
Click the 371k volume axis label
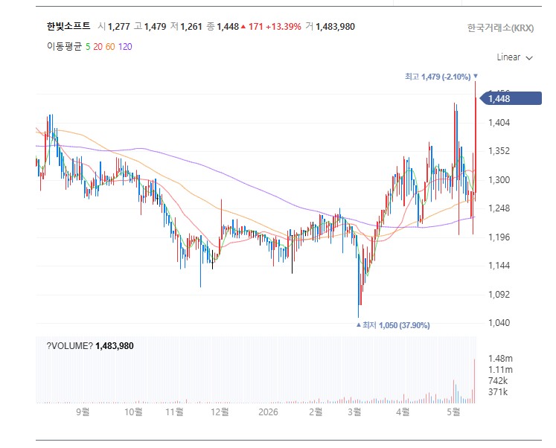498,392
